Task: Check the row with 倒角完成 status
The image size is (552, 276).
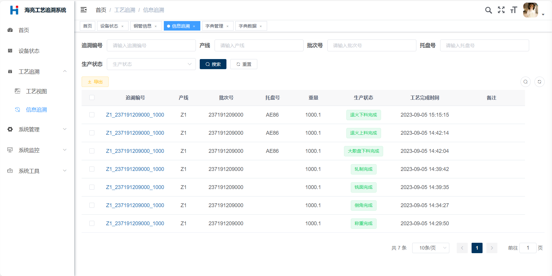Action: [92, 205]
